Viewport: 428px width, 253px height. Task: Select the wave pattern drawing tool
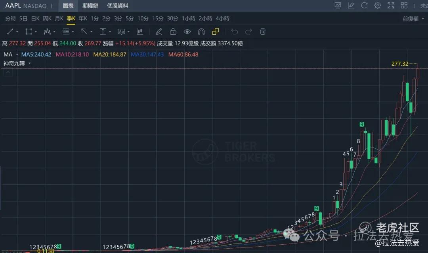(x=47, y=32)
